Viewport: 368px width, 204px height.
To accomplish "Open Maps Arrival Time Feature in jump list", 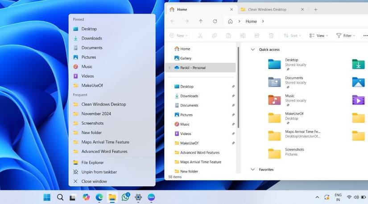I will (112, 142).
